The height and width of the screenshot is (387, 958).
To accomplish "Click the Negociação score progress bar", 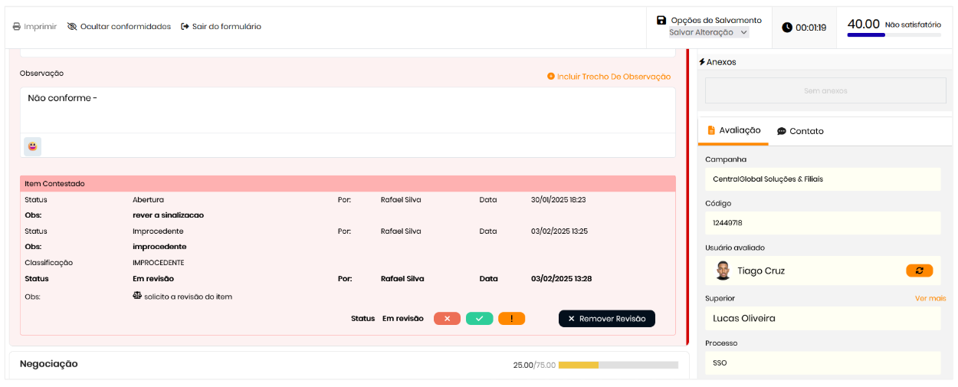I will [618, 366].
